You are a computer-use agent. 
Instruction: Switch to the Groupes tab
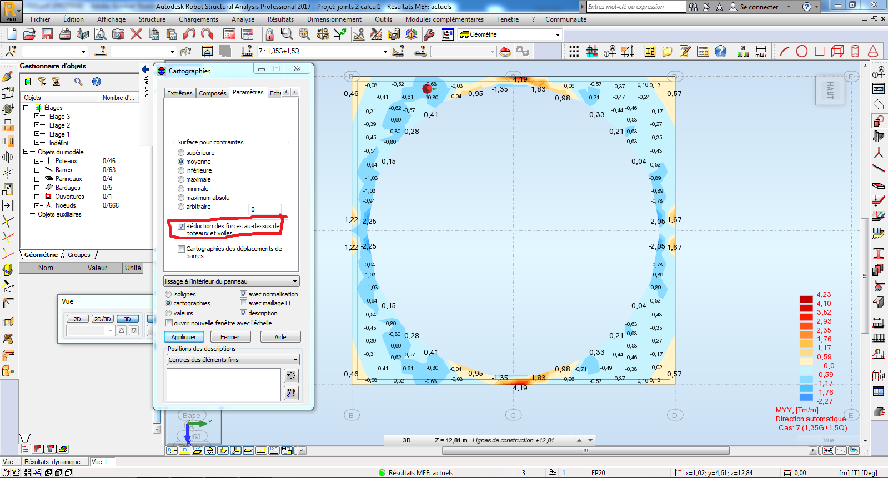click(79, 255)
